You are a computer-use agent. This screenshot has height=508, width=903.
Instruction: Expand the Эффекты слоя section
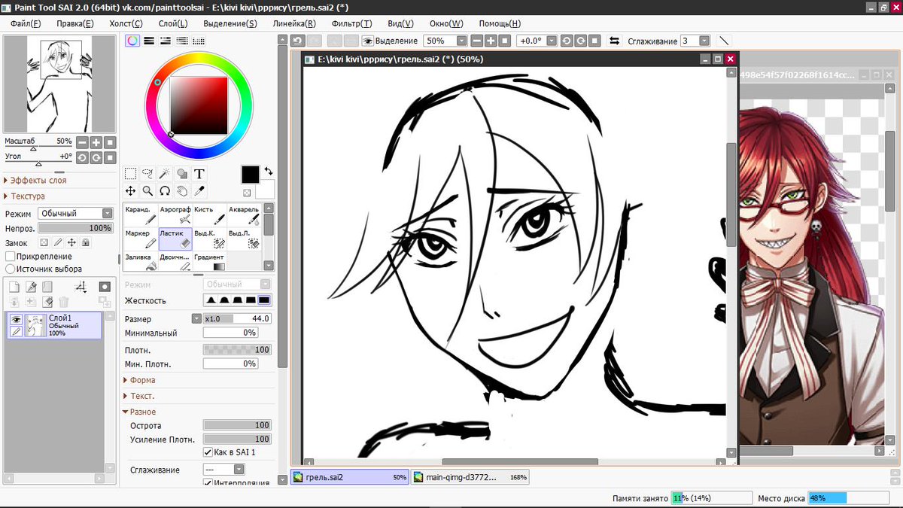[36, 181]
